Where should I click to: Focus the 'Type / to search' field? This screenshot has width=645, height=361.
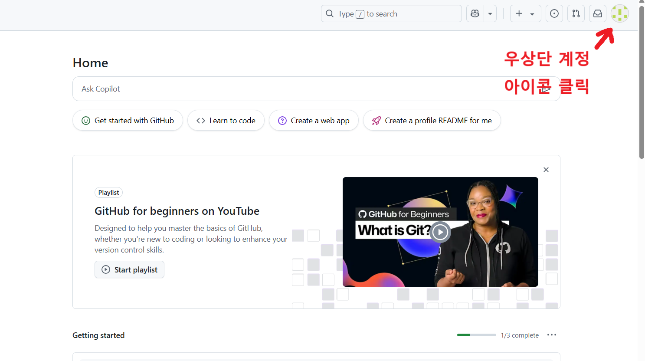pos(391,13)
